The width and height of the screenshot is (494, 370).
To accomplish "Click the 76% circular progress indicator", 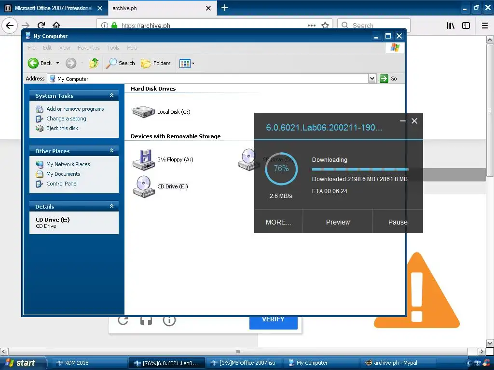I will coord(281,169).
